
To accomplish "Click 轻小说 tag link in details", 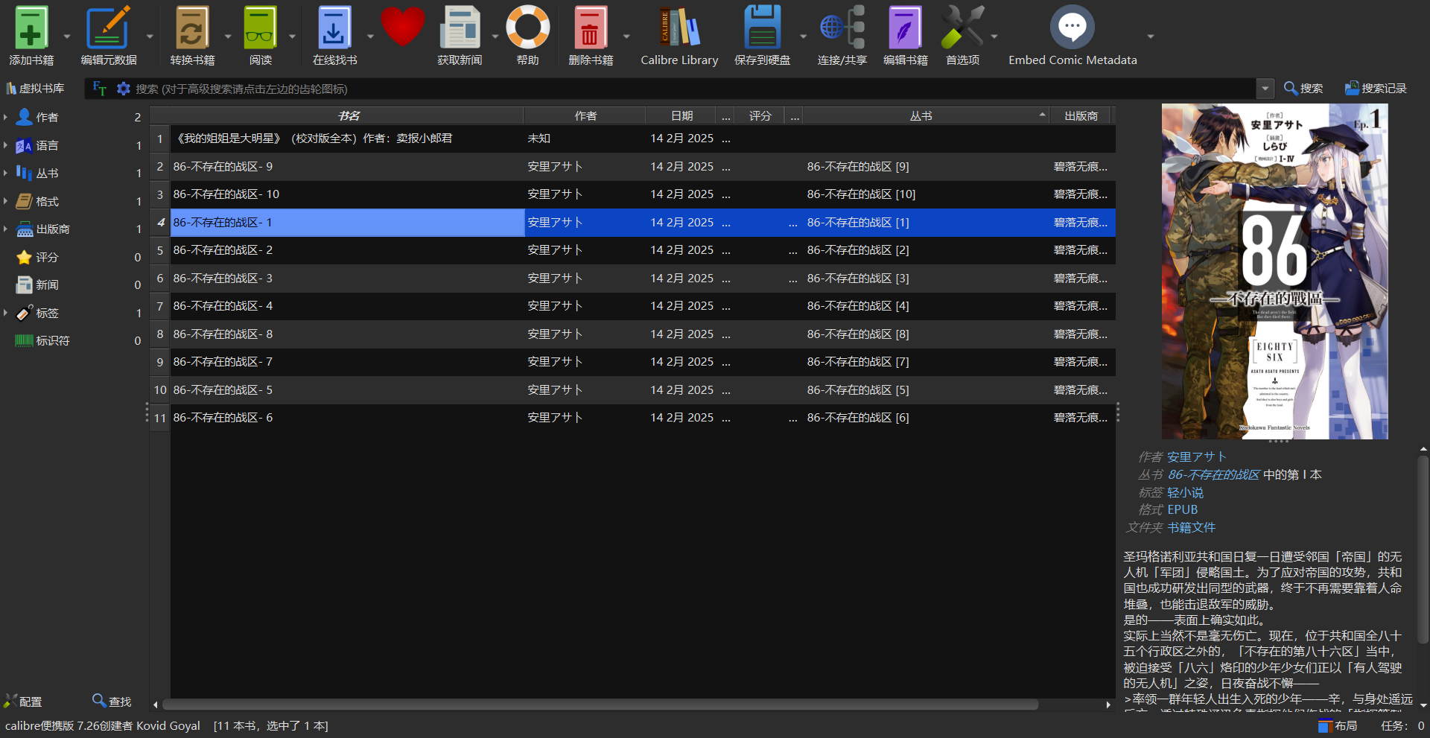I will click(1185, 492).
